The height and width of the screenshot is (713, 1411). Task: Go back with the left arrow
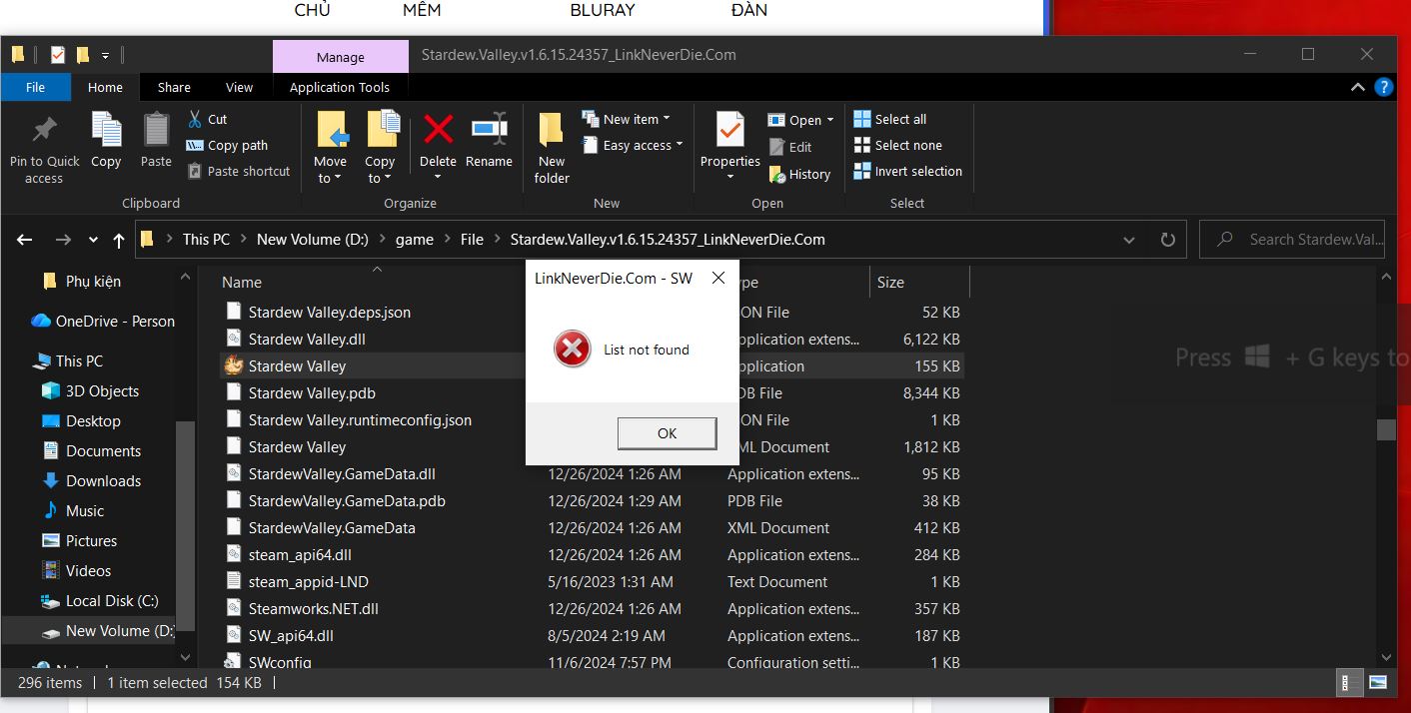tap(25, 240)
